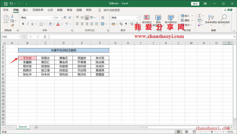The image size is (237, 134).
Task: Click the Paste clipboard icon
Action: point(6,18)
